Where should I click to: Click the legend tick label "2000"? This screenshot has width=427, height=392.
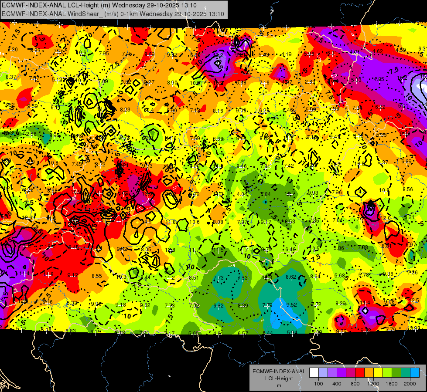coord(410,384)
